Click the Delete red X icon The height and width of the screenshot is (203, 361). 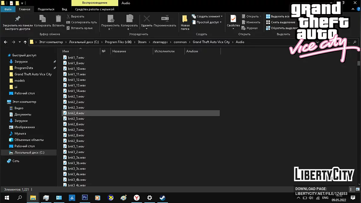click(x=147, y=19)
